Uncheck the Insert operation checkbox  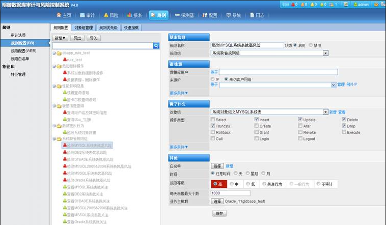[256, 120]
